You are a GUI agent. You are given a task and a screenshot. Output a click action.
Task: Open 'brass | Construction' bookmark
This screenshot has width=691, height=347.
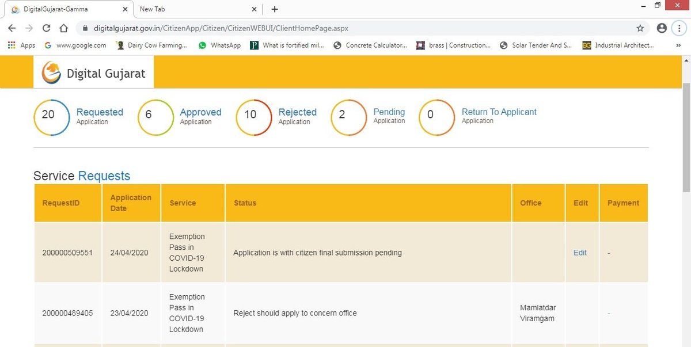(x=454, y=45)
